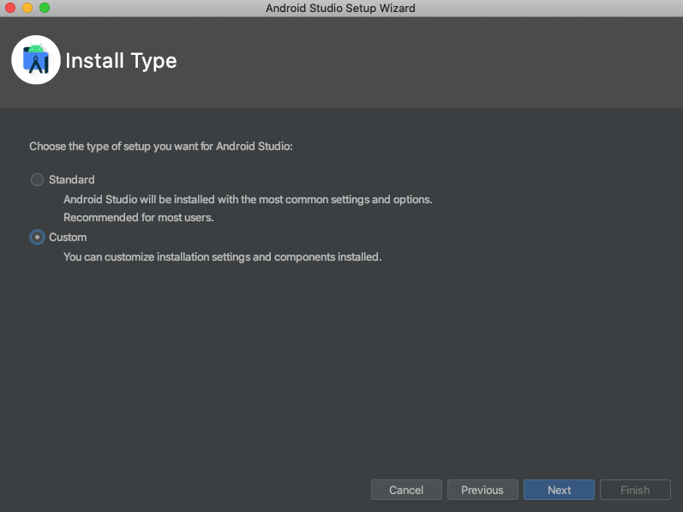The image size is (683, 512).
Task: Click the greyed-out Finish button
Action: 635,490
